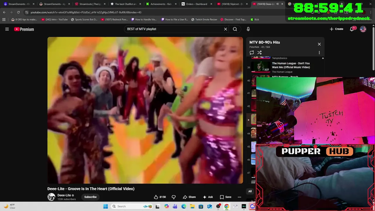This screenshot has width=375, height=211.
Task: Open Microsoft Store from the taskbar
Action: coord(201,206)
